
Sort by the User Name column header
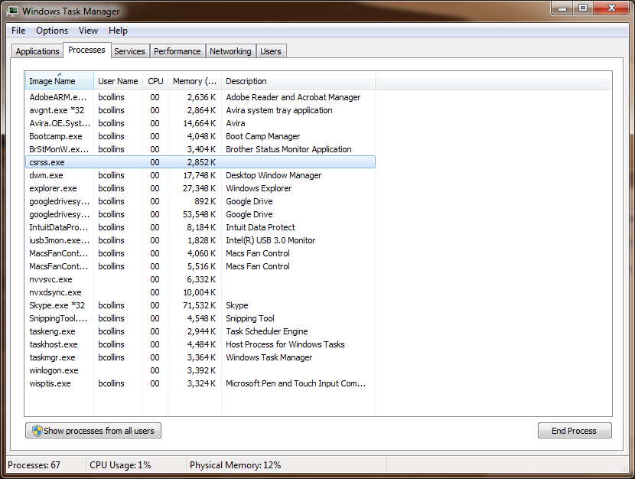click(118, 80)
